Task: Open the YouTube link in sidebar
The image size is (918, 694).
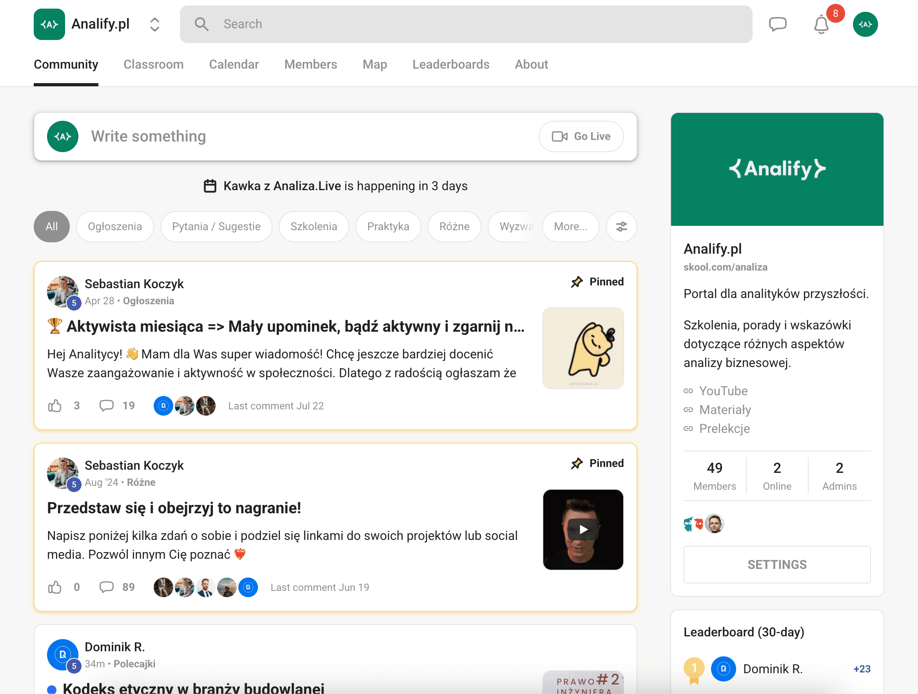Action: [x=723, y=391]
